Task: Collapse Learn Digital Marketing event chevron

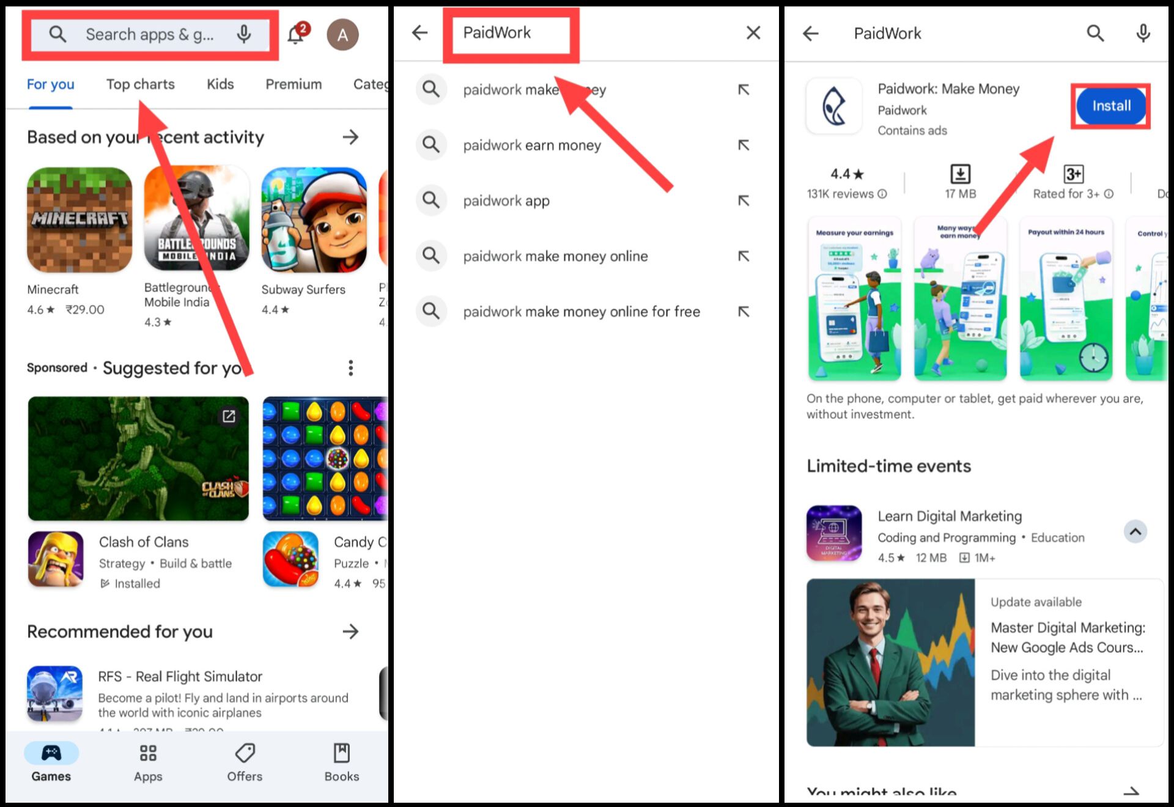Action: [x=1135, y=531]
